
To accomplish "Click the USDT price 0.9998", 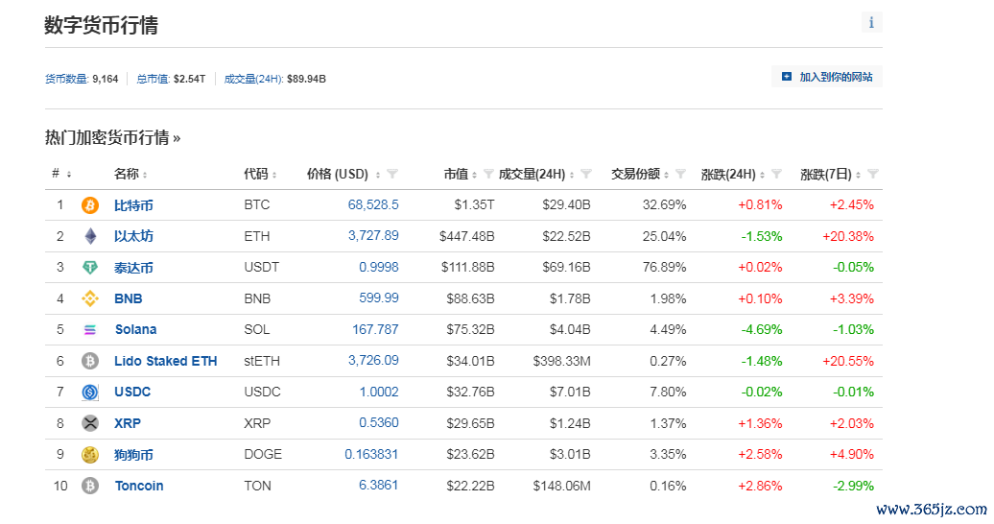I will pyautogui.click(x=378, y=267).
